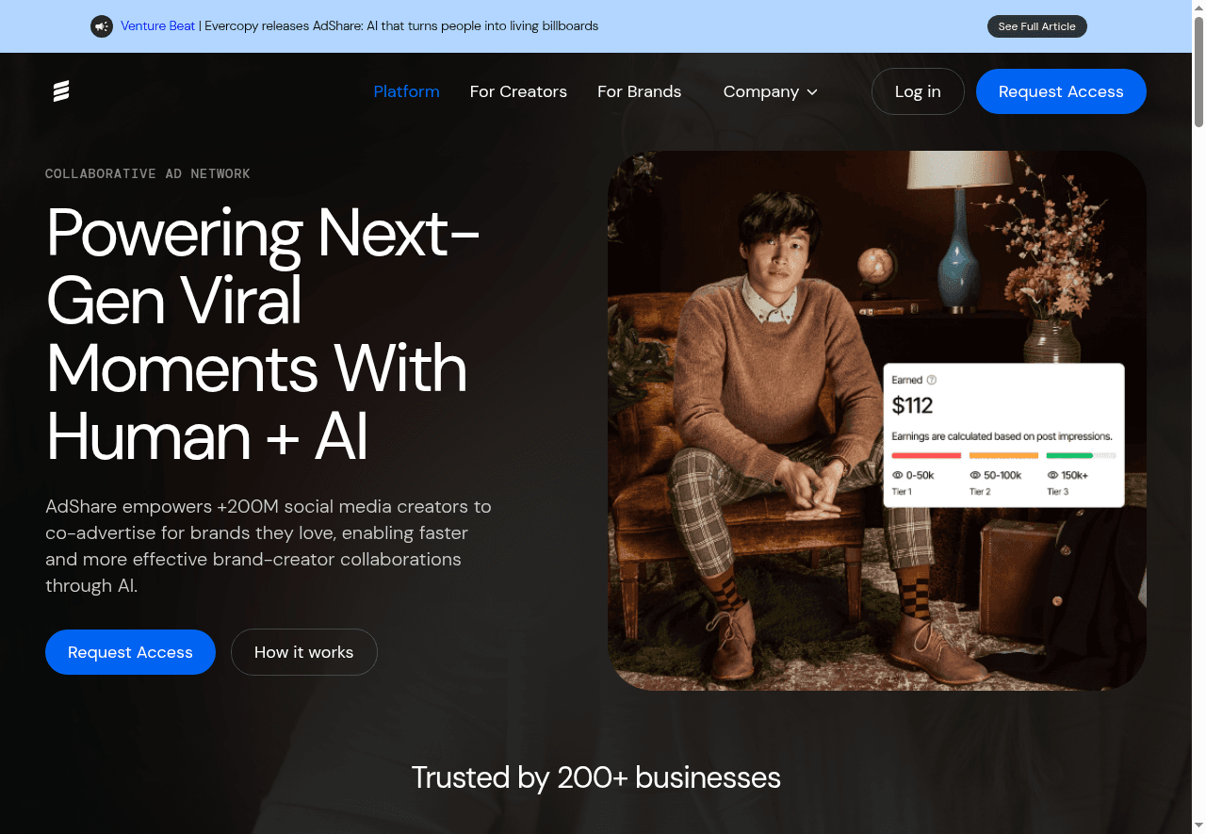Click the red Tier 1 progress bar
The image size is (1206, 834).
pos(926,455)
